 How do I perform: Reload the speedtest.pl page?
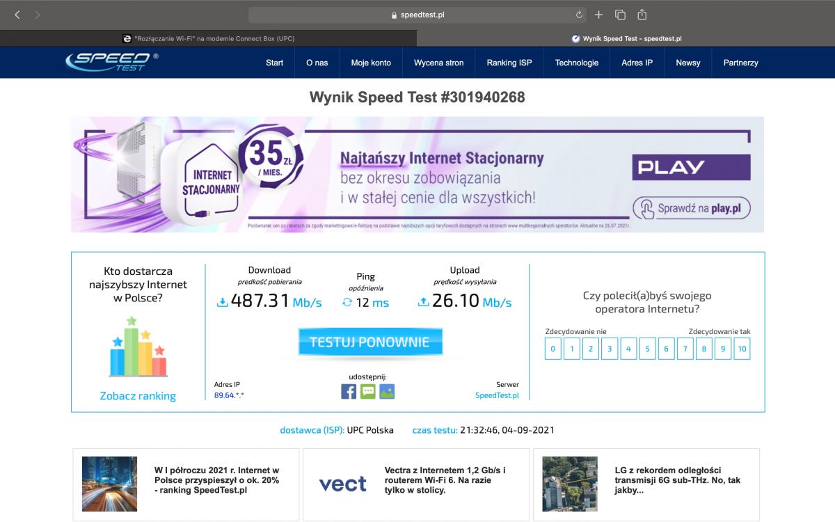click(x=579, y=15)
